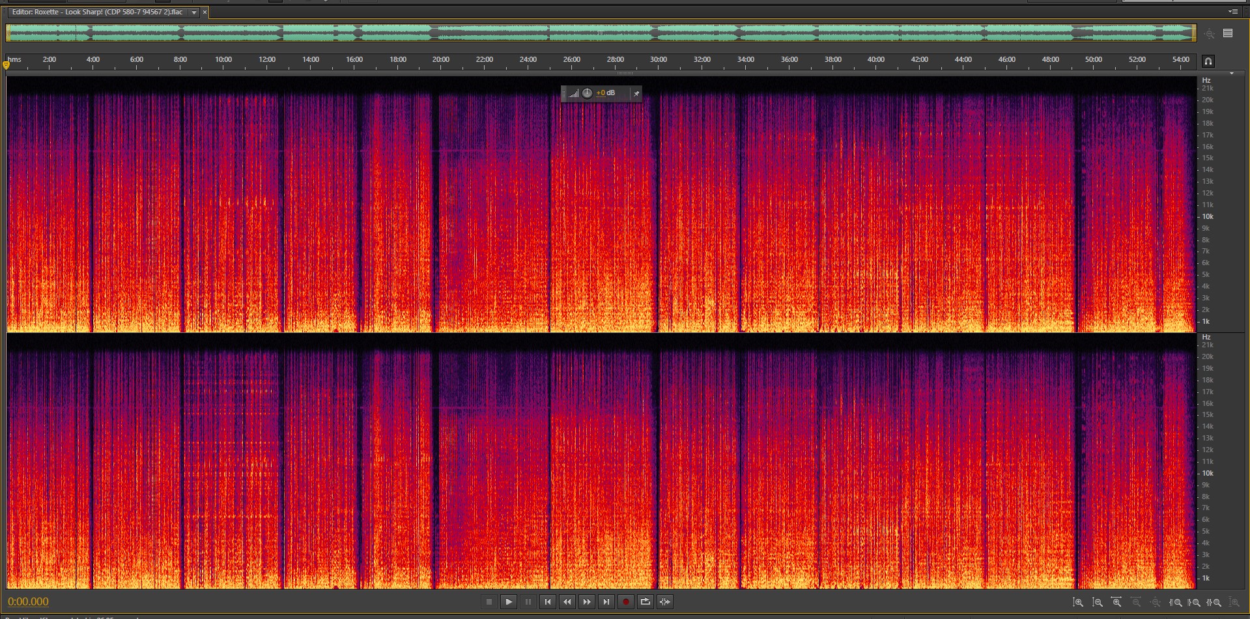
Task: Close the Roxette flac editor tab
Action: (205, 12)
